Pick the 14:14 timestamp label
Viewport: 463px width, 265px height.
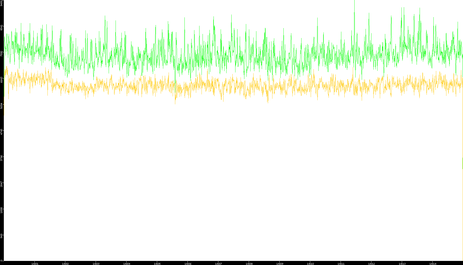(x=433, y=263)
